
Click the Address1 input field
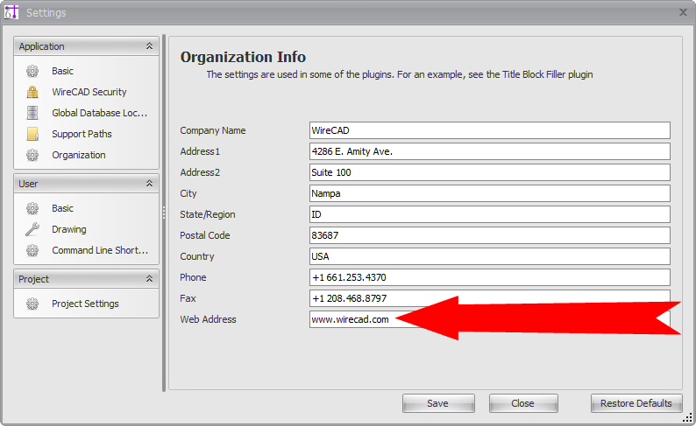coord(490,151)
